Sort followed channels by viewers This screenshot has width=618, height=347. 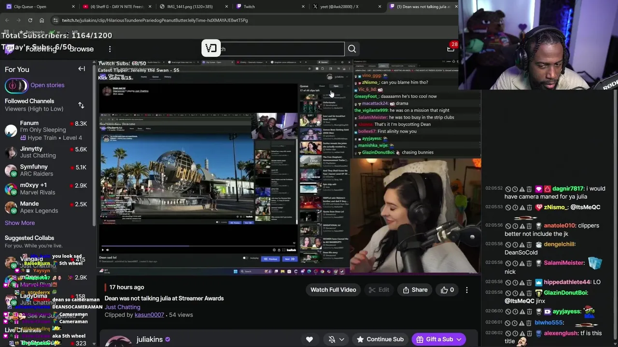tap(81, 105)
